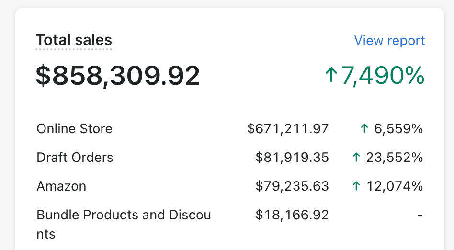Select the Bundle Products and Discounts row
The image size is (454, 250).
[229, 224]
